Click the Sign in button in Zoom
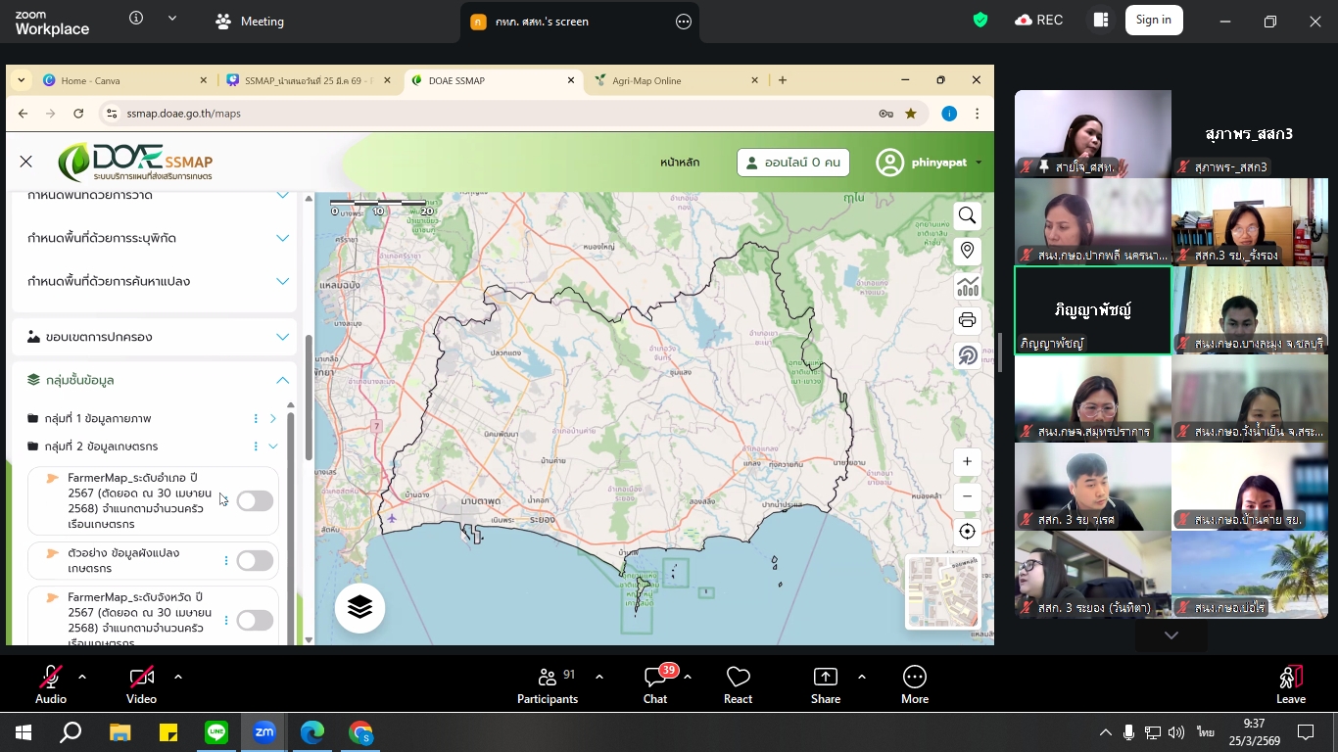 1154,21
